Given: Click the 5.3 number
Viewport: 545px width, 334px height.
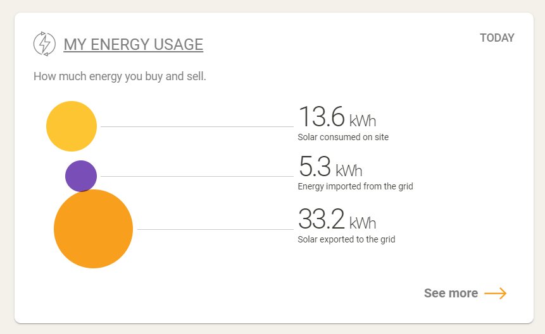Looking at the screenshot, I should point(315,167).
